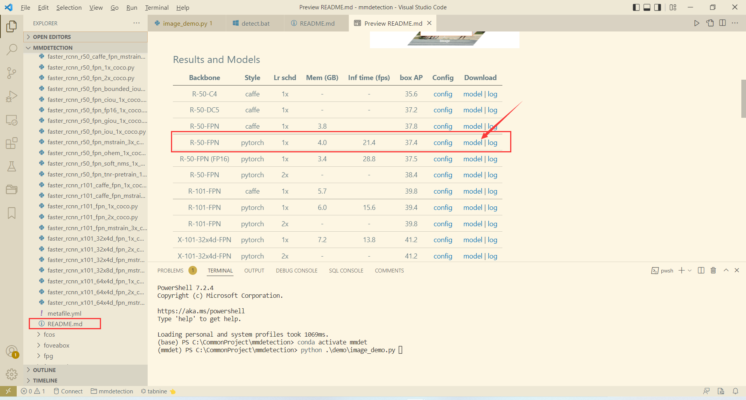This screenshot has height=400, width=746.
Task: Open the terminal launch profile dropdown arrow
Action: (690, 271)
